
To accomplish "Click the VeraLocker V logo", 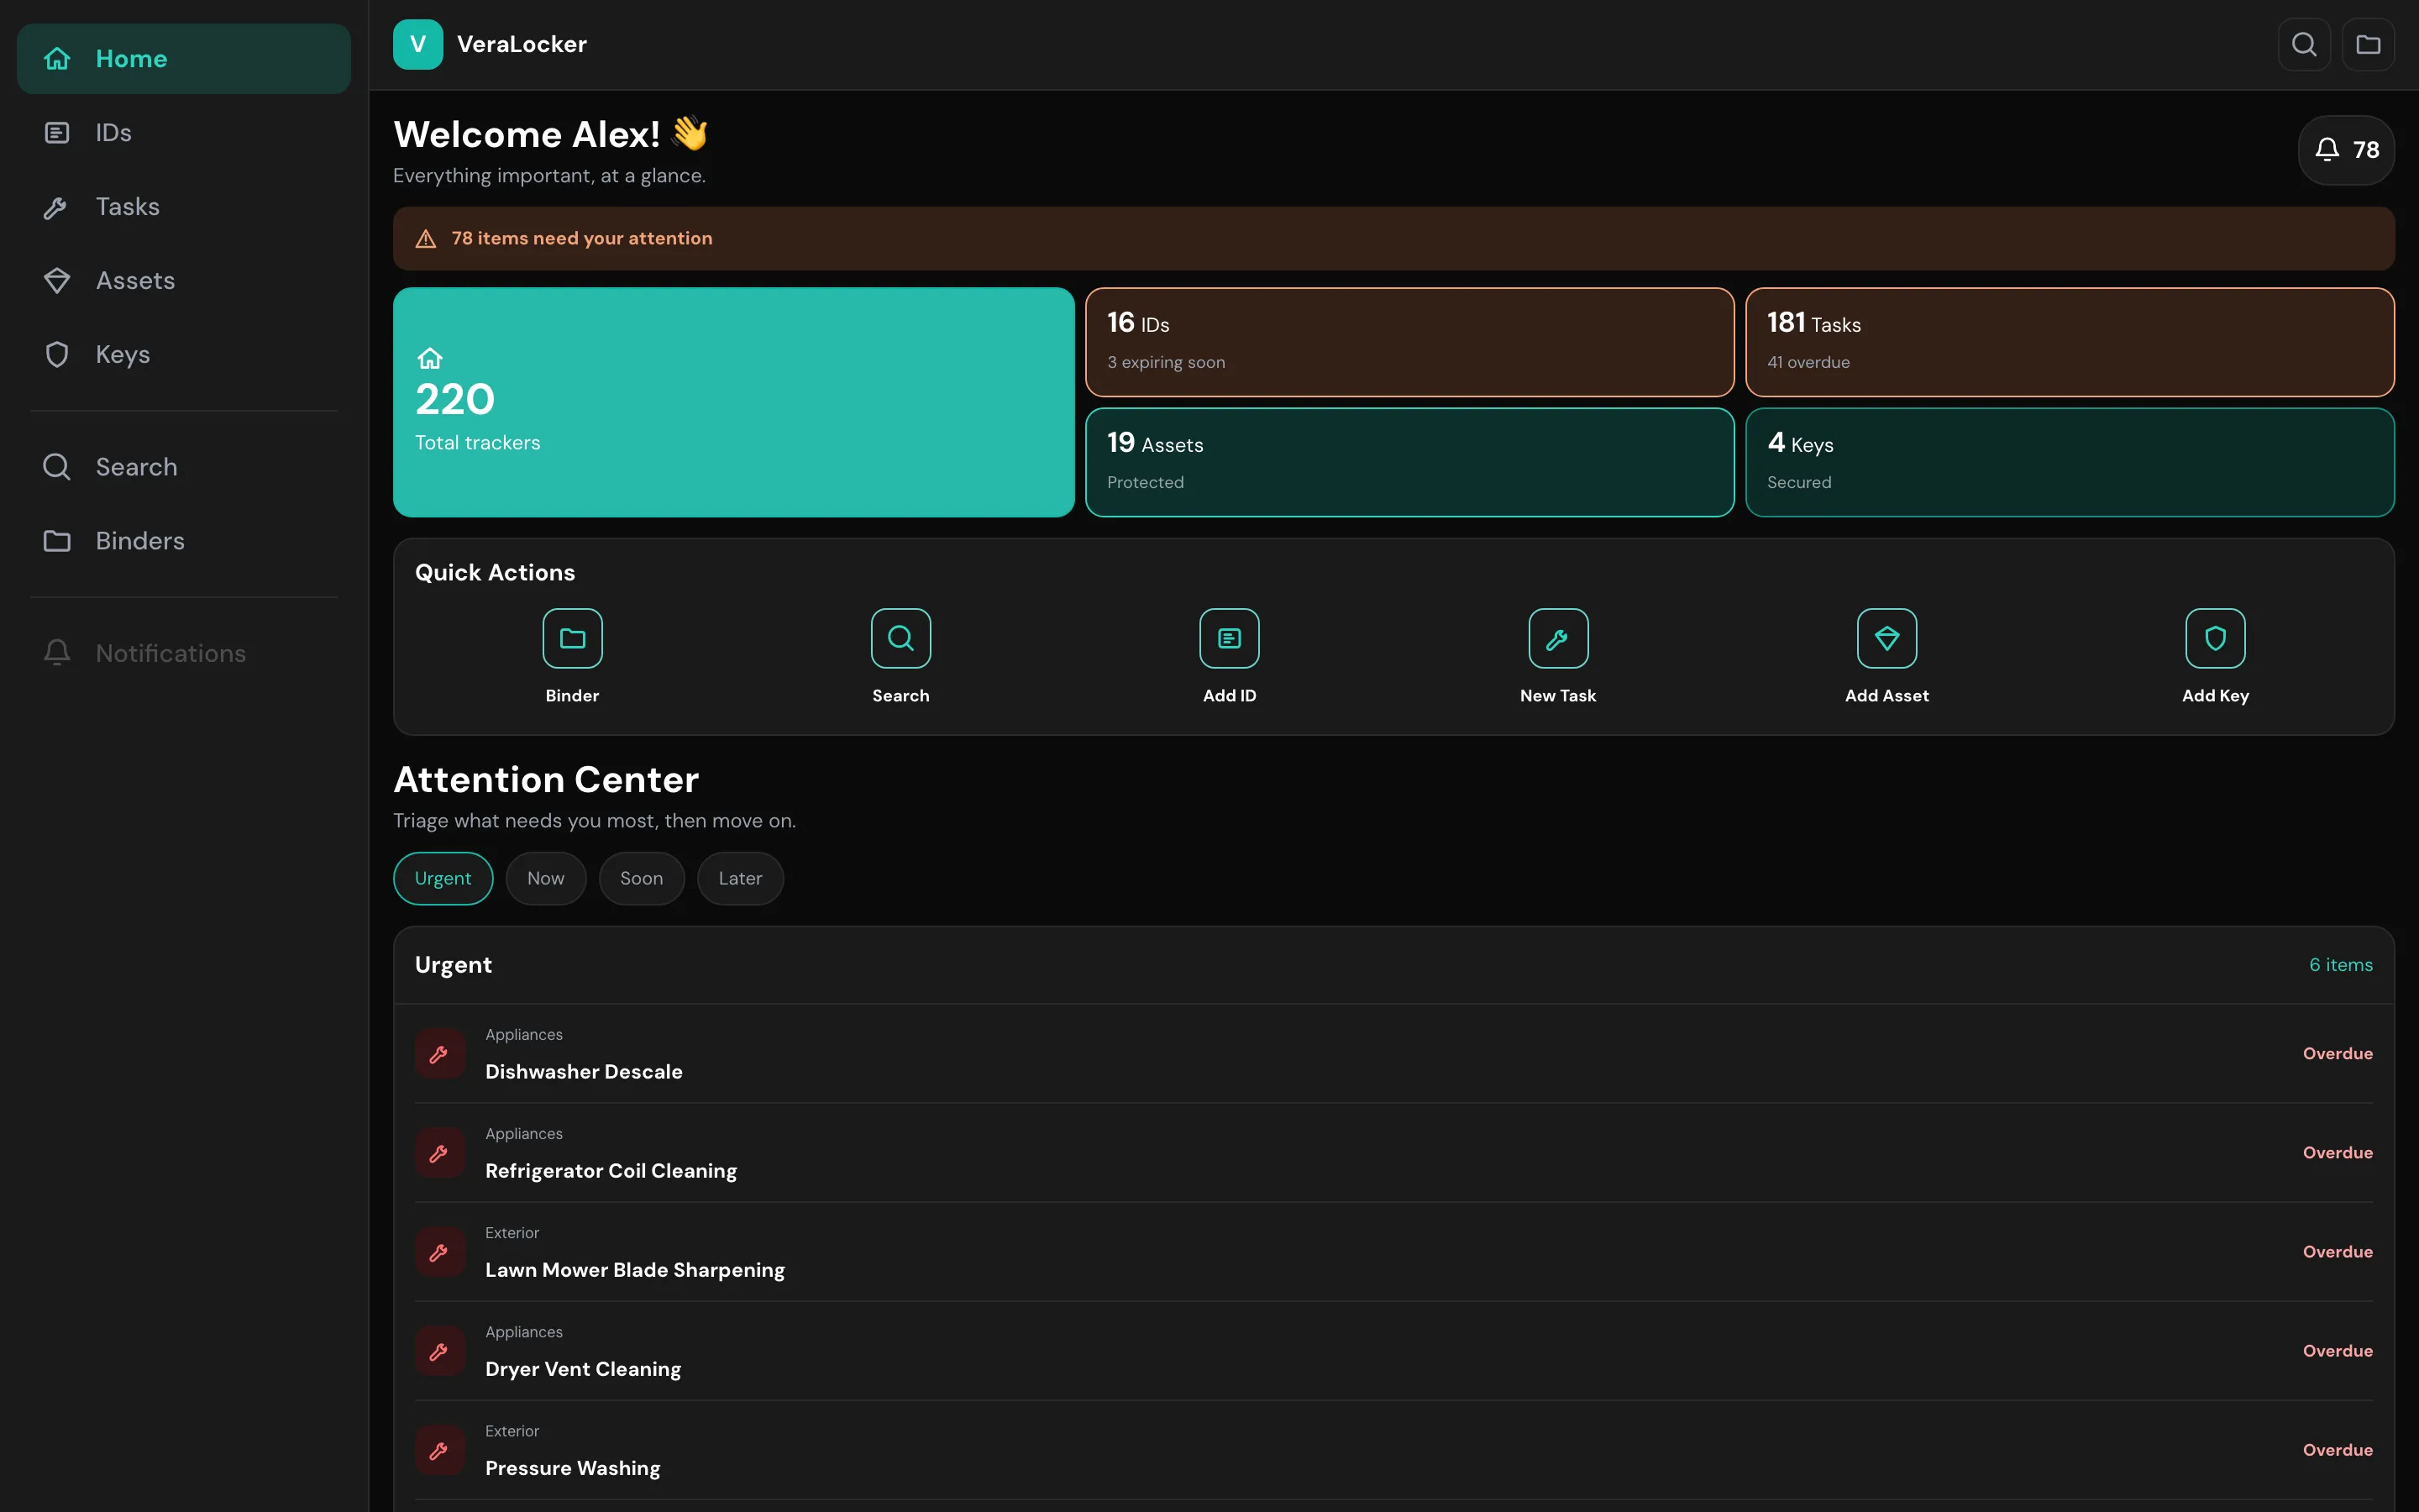I will click(417, 44).
